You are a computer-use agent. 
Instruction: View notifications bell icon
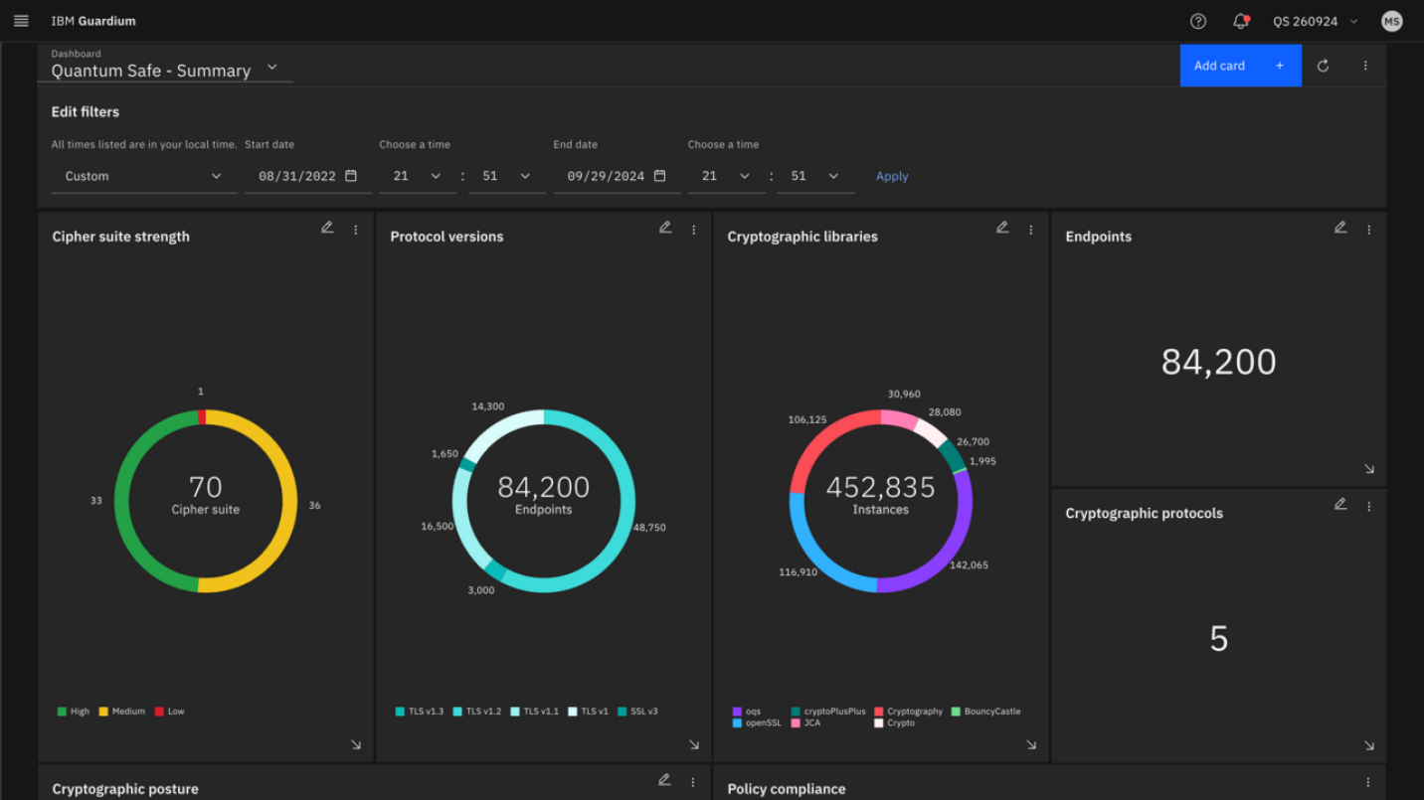[x=1241, y=21]
